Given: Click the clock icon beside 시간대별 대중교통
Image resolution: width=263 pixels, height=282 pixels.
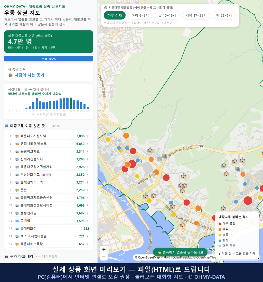Looking at the screenshot, I should coord(106,8).
